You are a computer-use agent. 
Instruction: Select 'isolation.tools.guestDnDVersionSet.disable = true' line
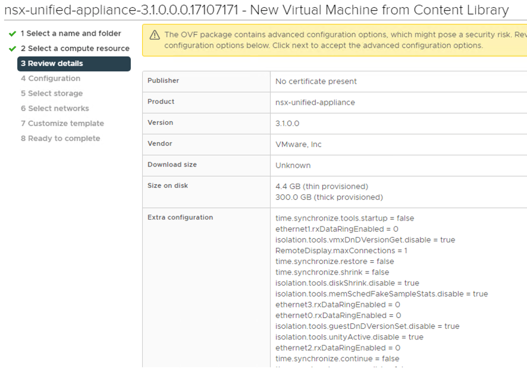[368, 326]
